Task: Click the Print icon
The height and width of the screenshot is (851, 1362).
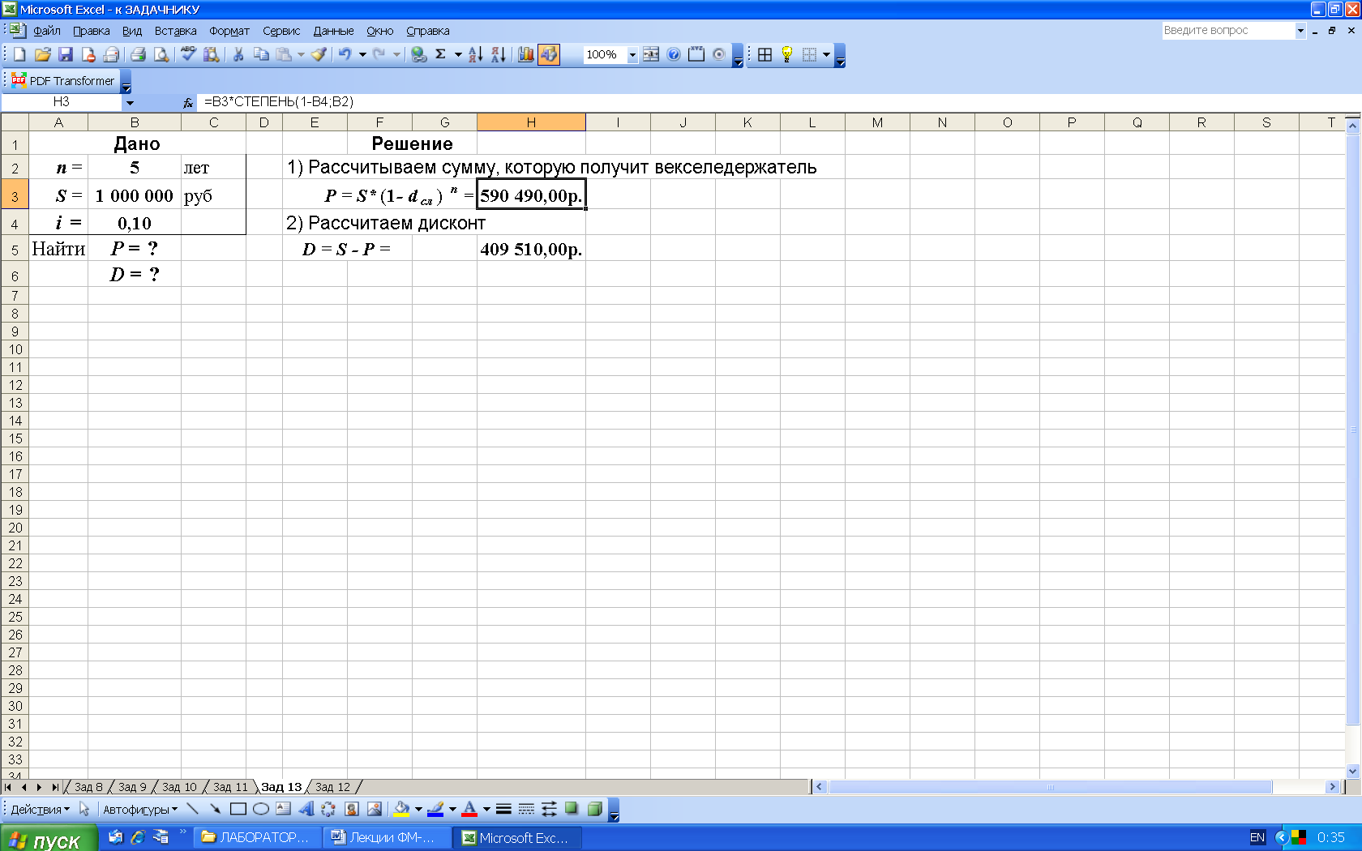Action: pos(138,54)
